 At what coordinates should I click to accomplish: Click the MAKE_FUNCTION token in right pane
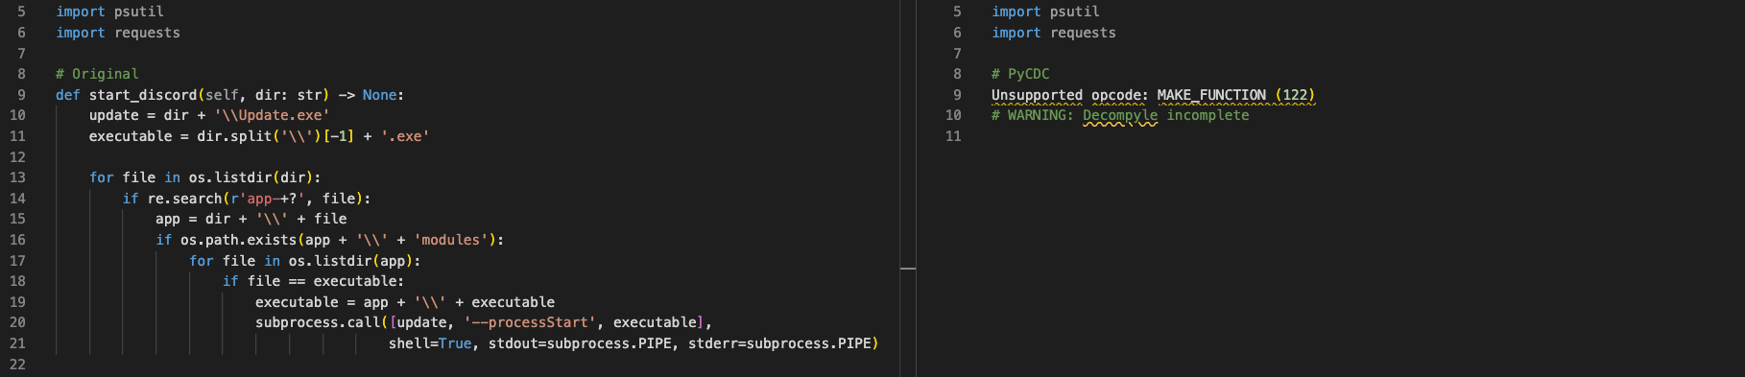click(x=1211, y=95)
